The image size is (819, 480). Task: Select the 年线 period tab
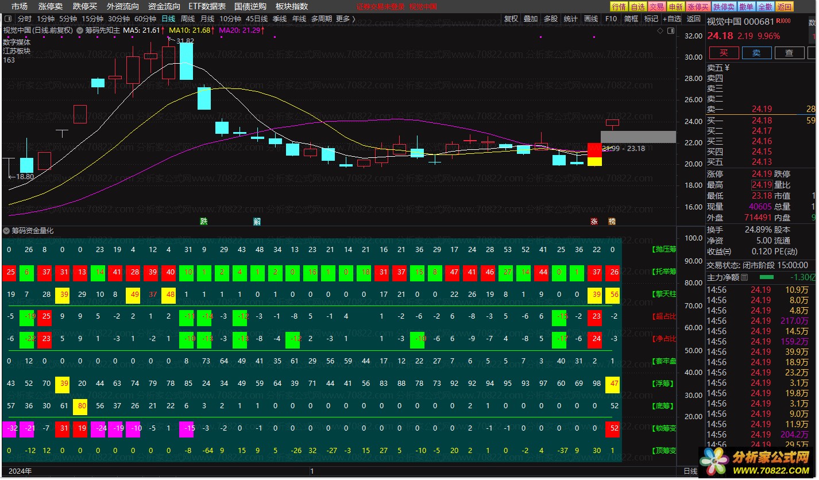tap(299, 19)
